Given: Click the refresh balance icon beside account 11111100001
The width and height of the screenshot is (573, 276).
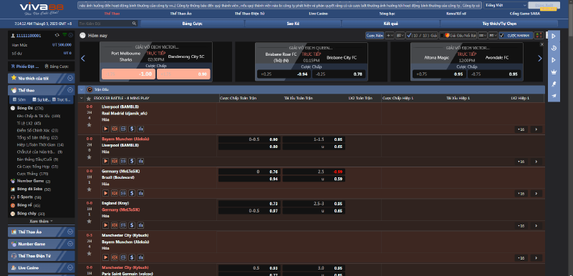Looking at the screenshot, I should [57, 35].
